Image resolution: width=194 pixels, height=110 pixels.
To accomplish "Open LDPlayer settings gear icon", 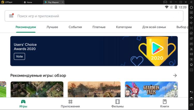I will pos(191,7).
